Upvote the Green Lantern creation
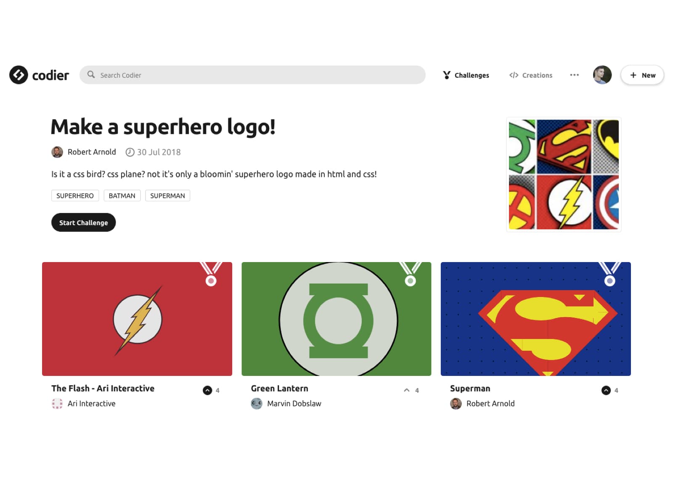 coord(407,390)
